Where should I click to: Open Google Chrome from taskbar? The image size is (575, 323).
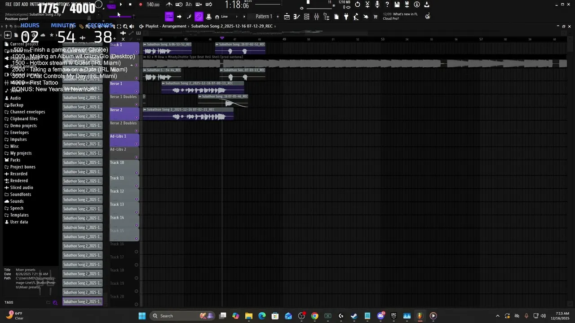(314, 316)
